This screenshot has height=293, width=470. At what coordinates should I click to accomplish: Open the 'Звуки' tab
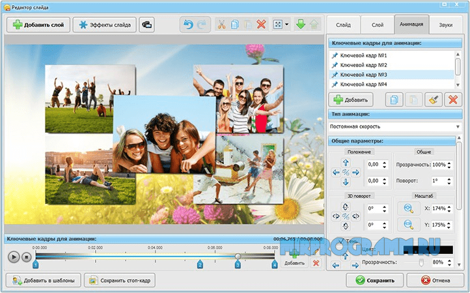pyautogui.click(x=446, y=25)
